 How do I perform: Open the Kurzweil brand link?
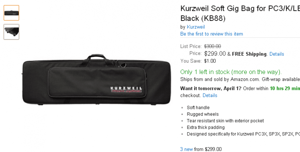pos(196,27)
